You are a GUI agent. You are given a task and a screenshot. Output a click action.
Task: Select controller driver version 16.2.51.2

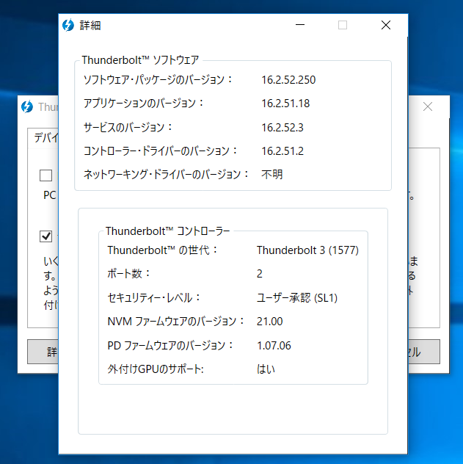point(282,151)
